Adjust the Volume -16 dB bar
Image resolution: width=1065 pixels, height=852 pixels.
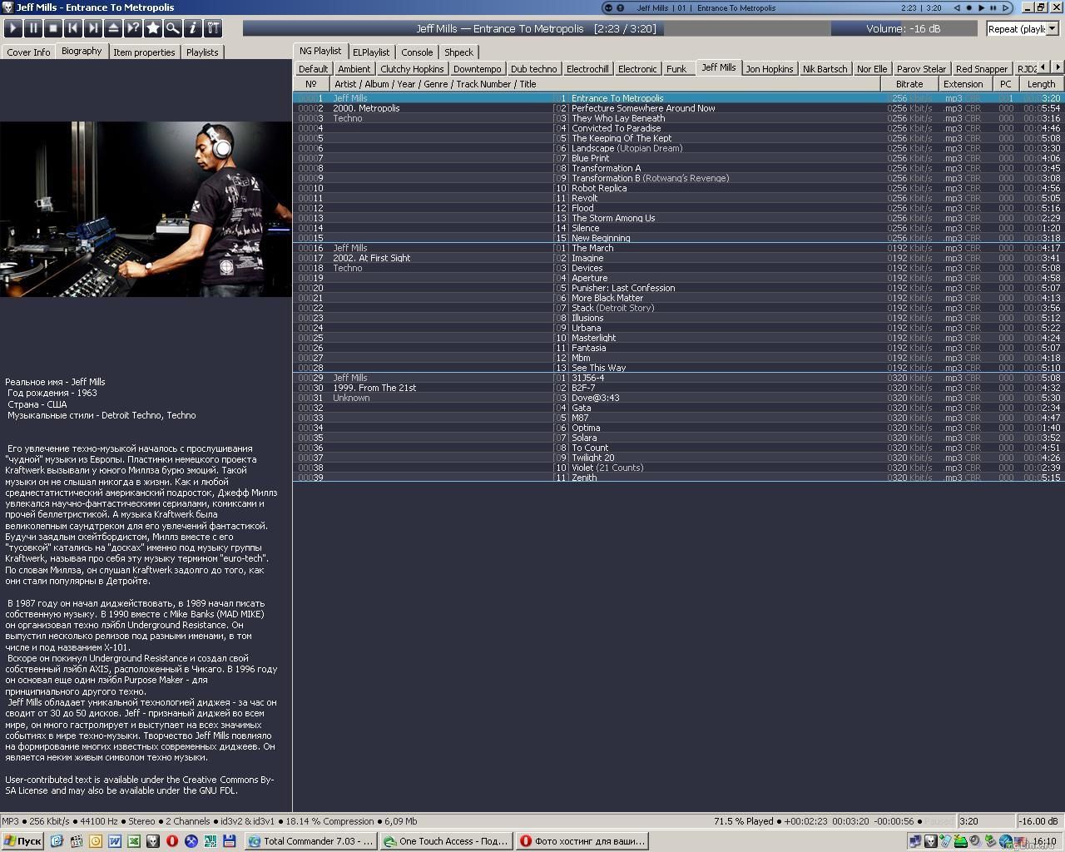point(904,28)
